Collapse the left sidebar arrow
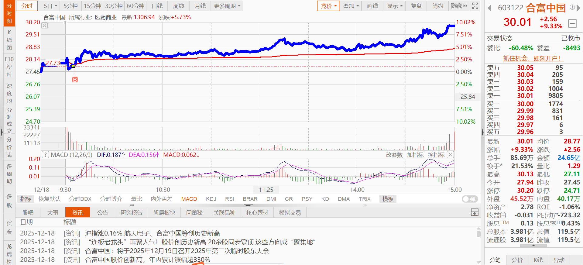The image size is (583, 265). [2, 132]
